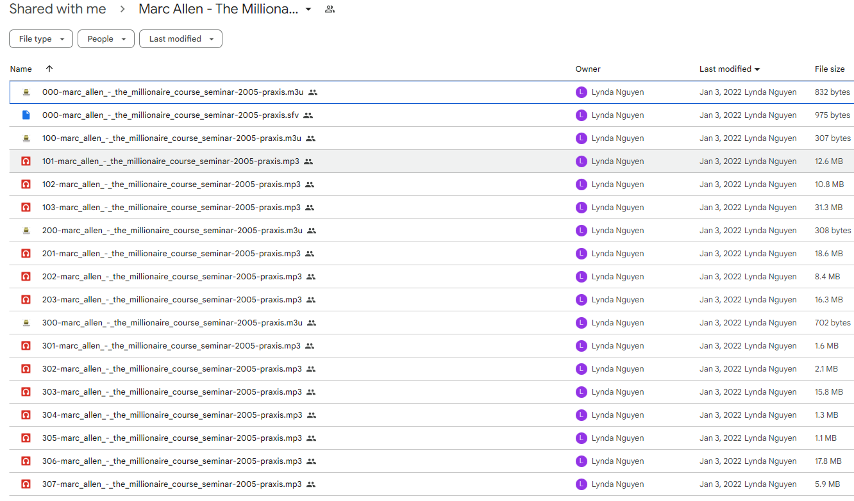Open the Last modified filter dropdown
Viewport: 854px width, 501px height.
coord(181,39)
